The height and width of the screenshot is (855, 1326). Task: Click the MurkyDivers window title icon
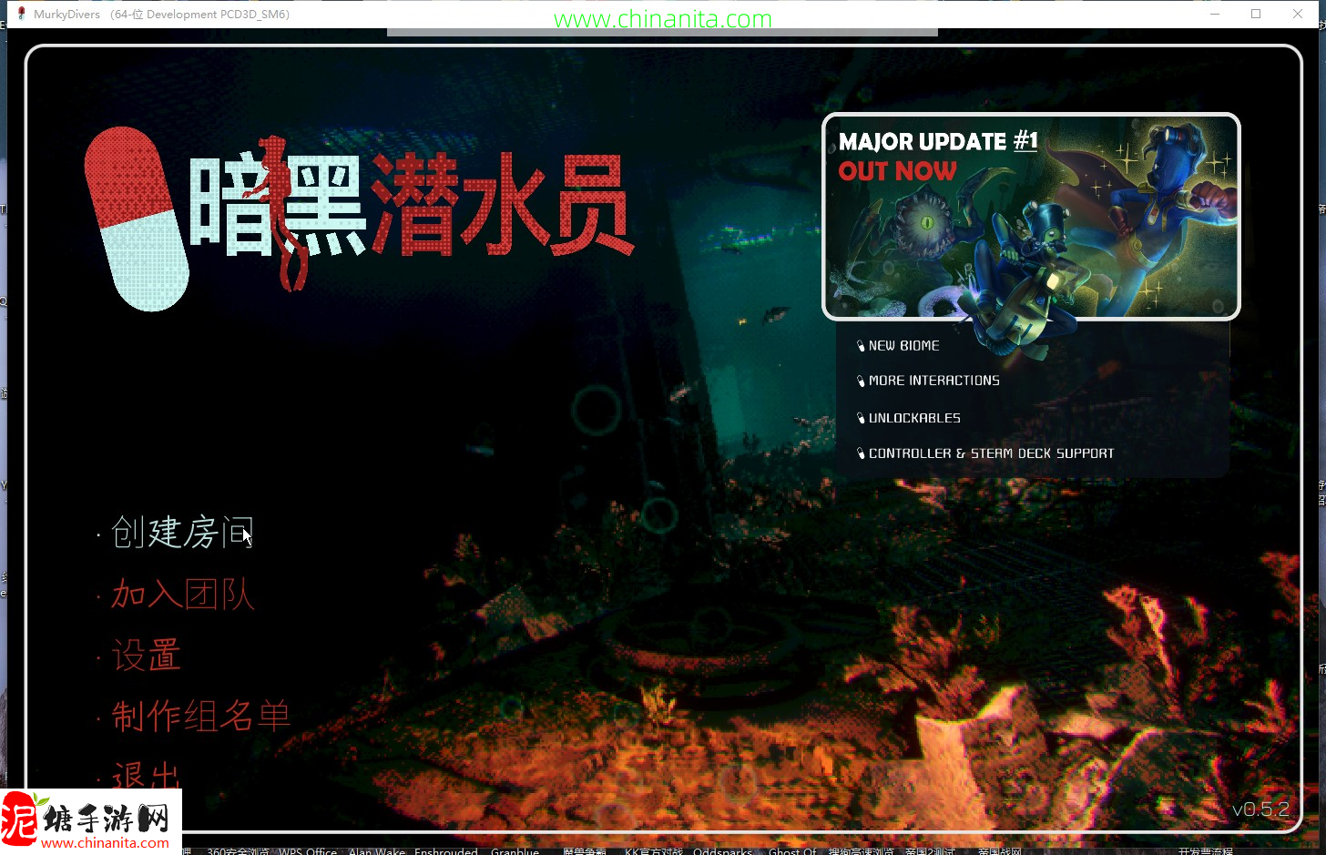coord(22,14)
